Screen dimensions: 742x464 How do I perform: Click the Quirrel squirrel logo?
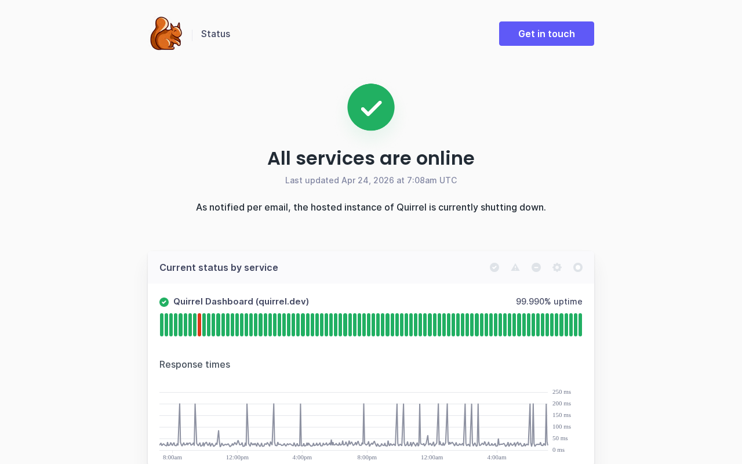click(x=166, y=34)
